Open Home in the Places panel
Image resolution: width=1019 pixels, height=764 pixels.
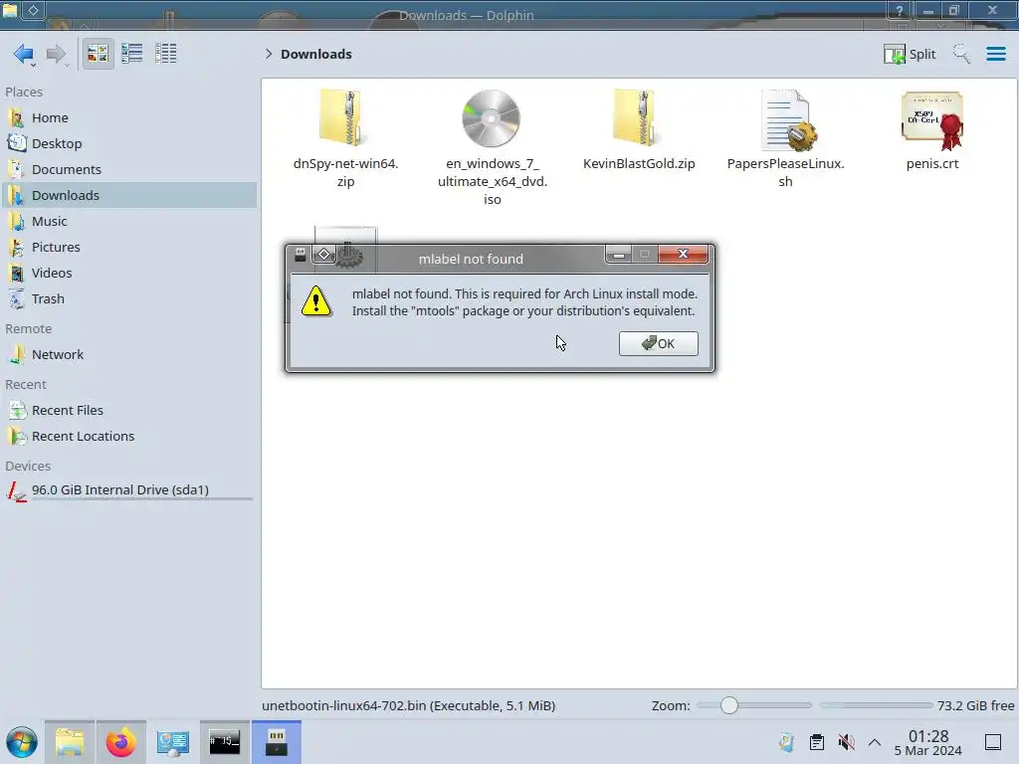click(x=129, y=117)
